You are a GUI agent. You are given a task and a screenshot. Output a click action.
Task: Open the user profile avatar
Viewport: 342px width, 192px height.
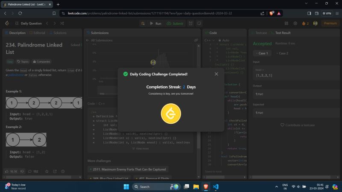point(315,23)
